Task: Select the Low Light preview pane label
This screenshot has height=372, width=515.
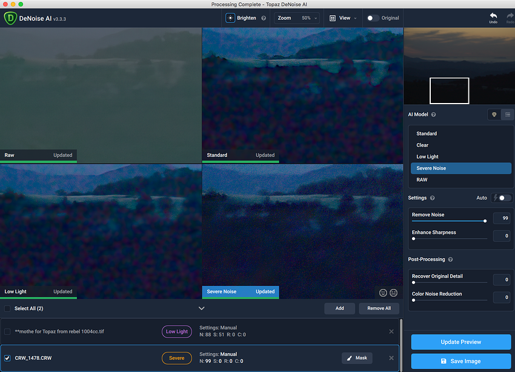Action: (38, 291)
